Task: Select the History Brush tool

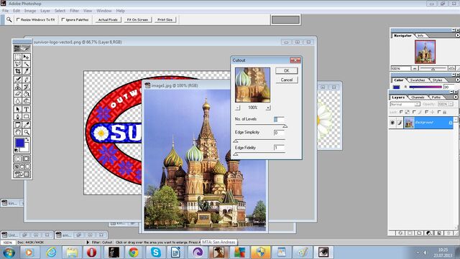Action: click(26, 87)
